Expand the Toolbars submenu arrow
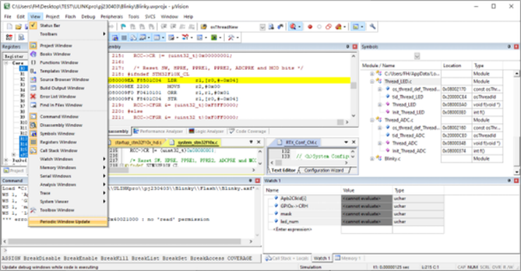Viewport: 521px width, 271px height. [x=104, y=34]
